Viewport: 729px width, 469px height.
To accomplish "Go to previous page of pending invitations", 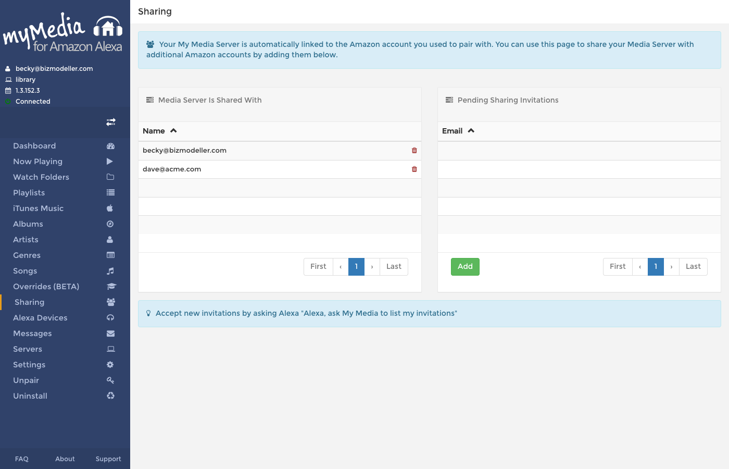I will click(x=640, y=267).
